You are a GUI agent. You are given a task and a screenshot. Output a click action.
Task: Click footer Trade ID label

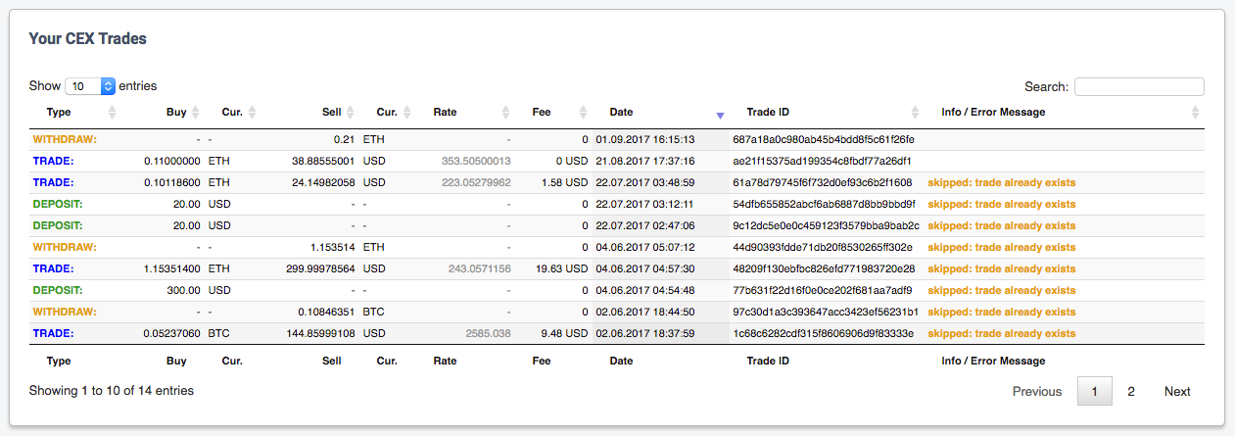coord(768,361)
